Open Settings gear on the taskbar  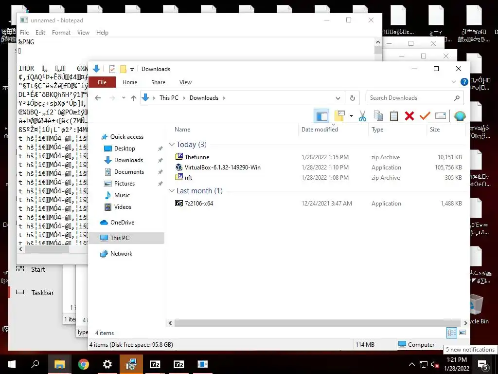click(107, 364)
